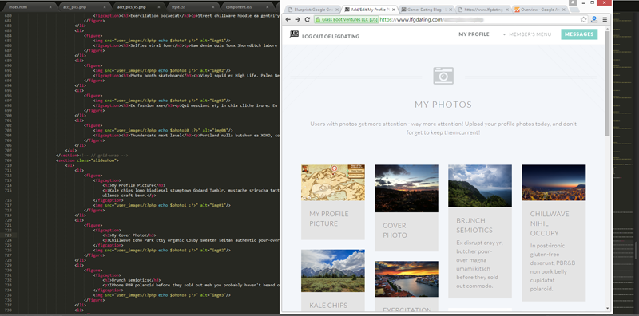Bookmark this page with the star icon
Screen dimensions: 639x316
pyautogui.click(x=583, y=19)
